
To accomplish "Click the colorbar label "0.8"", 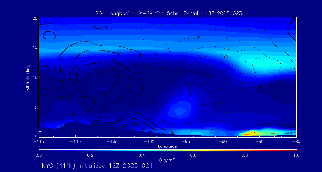I will (x=245, y=156).
